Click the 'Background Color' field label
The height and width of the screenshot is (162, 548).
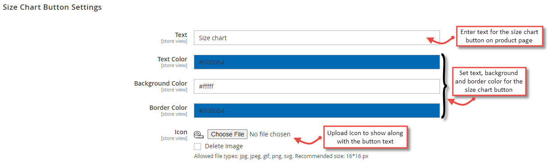[161, 83]
